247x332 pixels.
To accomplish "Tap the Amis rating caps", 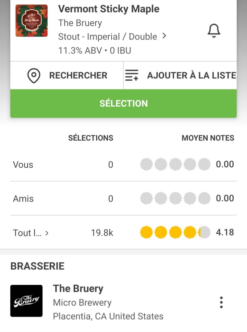I will tap(175, 198).
